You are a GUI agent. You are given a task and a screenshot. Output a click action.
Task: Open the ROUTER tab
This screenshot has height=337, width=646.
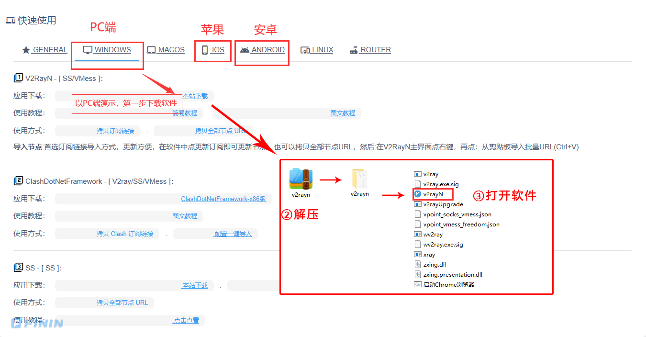(x=370, y=50)
